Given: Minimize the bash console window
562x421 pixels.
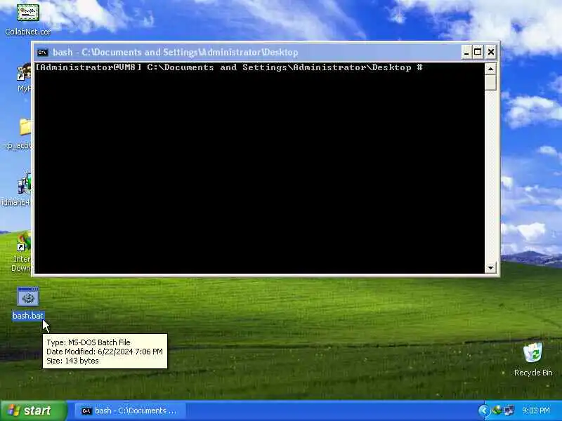Looking at the screenshot, I should point(466,52).
